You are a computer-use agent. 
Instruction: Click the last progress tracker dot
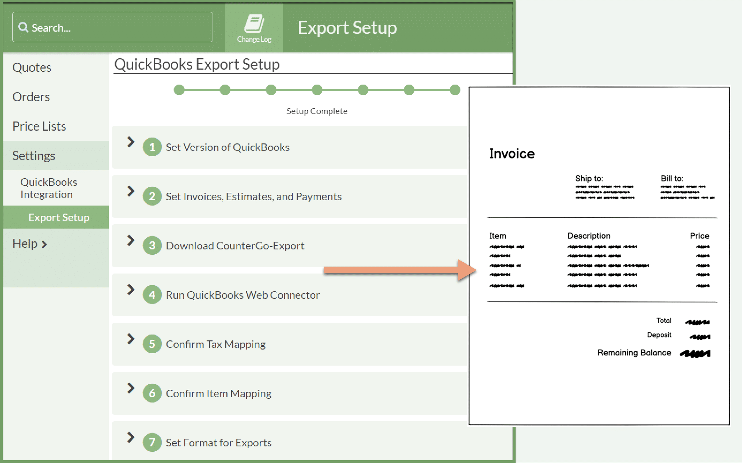point(455,90)
